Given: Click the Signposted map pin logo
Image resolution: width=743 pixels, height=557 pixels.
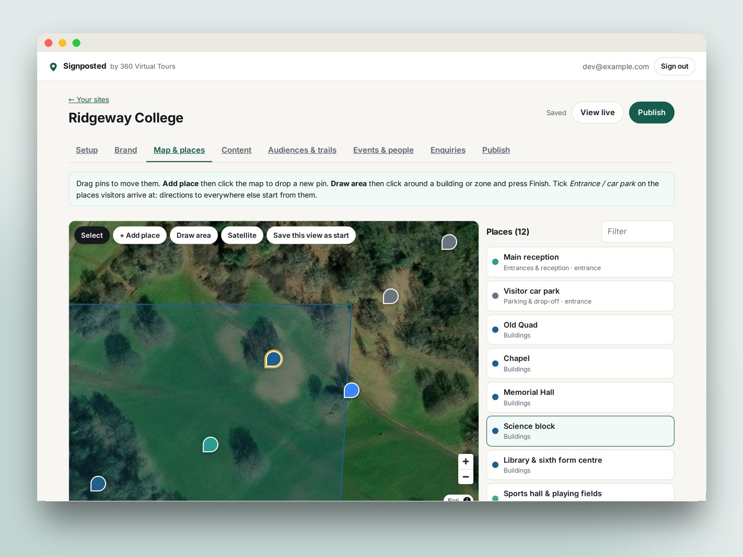Looking at the screenshot, I should pos(53,67).
